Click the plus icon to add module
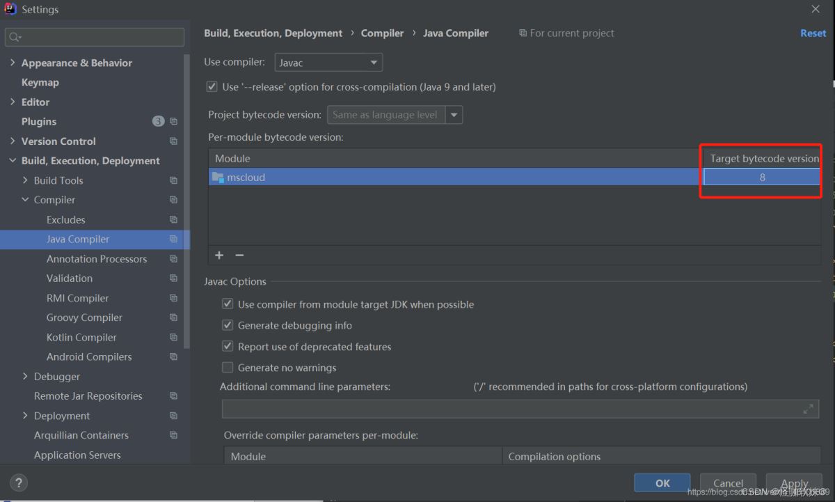The image size is (835, 502). click(219, 256)
